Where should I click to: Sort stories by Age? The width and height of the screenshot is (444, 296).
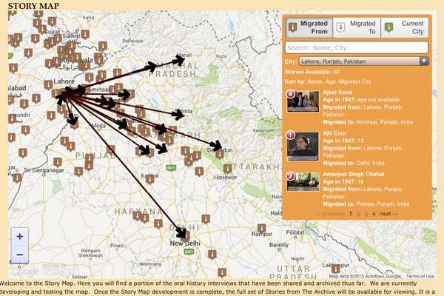[x=329, y=81]
